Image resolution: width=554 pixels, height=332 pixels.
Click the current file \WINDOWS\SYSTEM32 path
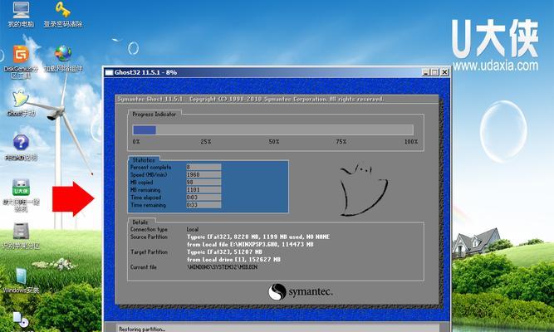[223, 267]
